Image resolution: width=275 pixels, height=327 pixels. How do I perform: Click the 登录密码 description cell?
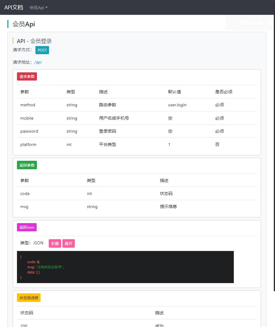108,131
